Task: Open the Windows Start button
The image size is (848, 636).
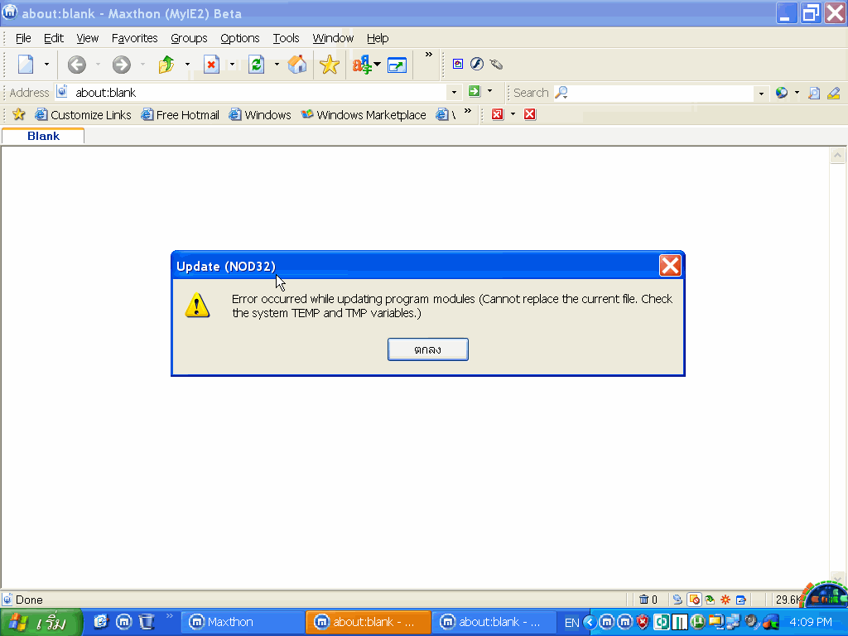Action: [x=41, y=623]
